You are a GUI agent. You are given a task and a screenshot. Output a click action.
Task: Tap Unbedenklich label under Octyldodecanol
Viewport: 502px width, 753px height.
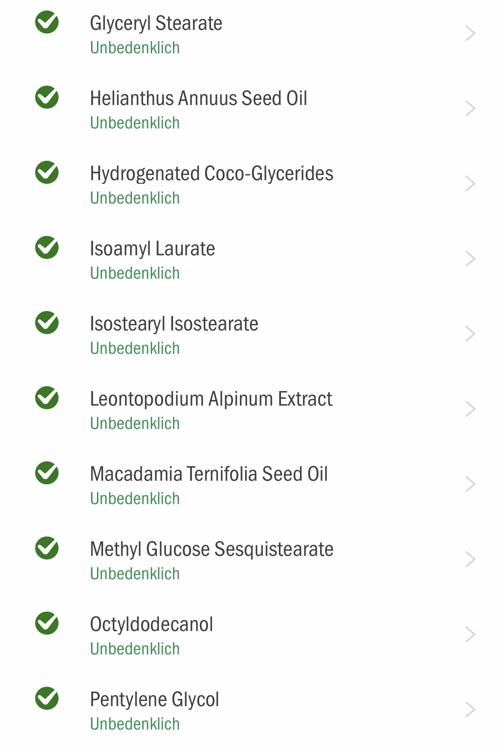[135, 649]
